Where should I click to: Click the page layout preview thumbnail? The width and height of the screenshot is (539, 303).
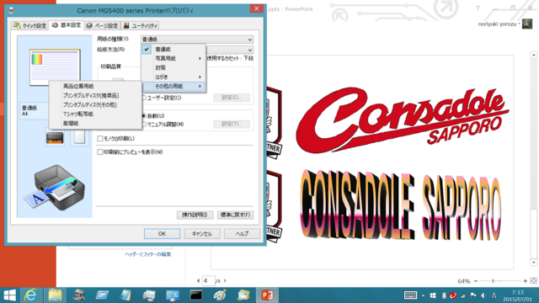pyautogui.click(x=55, y=67)
